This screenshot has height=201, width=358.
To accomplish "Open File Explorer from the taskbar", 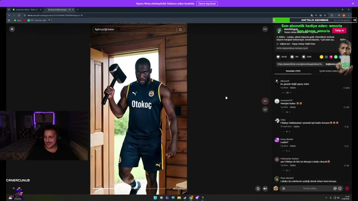I will tap(179, 198).
